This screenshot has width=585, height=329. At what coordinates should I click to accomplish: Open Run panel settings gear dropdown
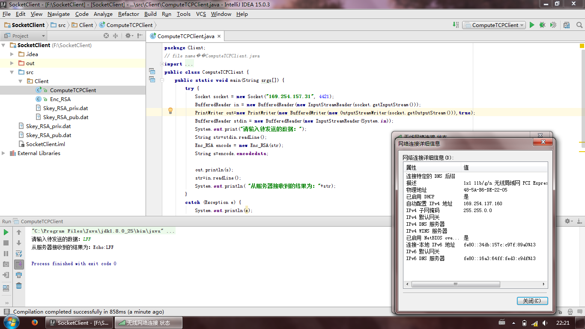[569, 221]
